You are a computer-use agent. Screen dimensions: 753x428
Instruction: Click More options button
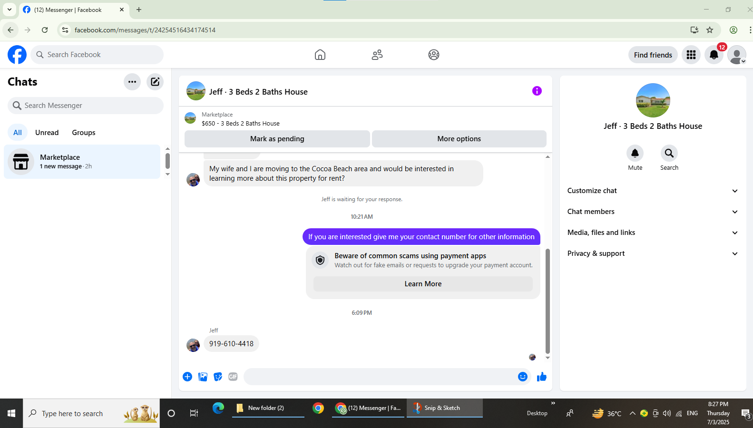[459, 139]
